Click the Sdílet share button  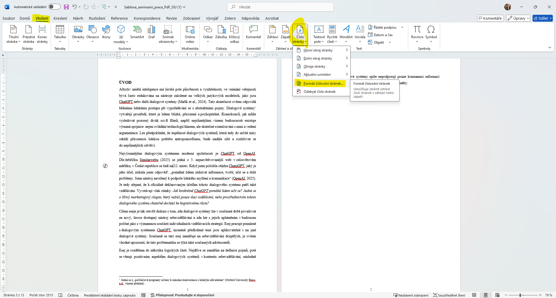pos(542,18)
